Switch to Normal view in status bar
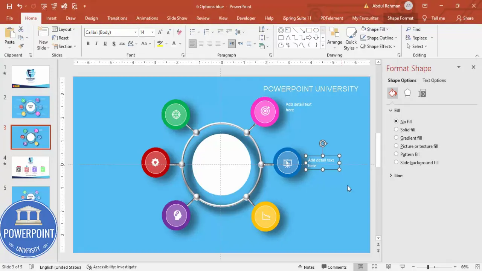 click(360, 267)
